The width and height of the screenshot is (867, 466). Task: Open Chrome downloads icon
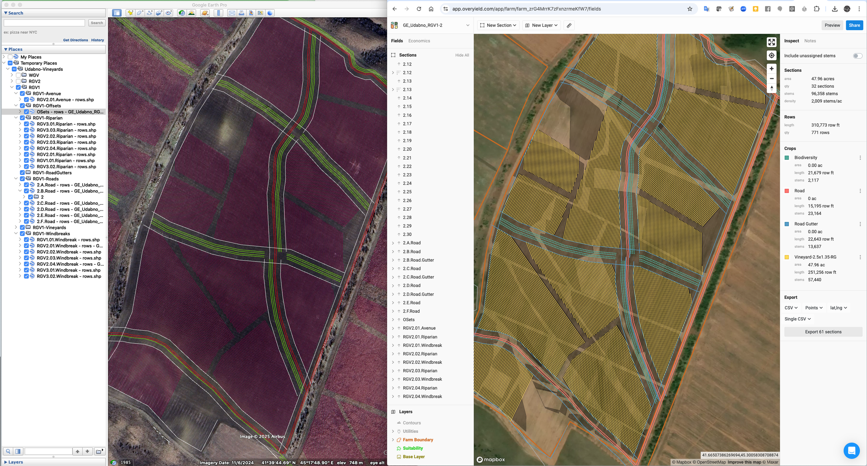tap(834, 9)
